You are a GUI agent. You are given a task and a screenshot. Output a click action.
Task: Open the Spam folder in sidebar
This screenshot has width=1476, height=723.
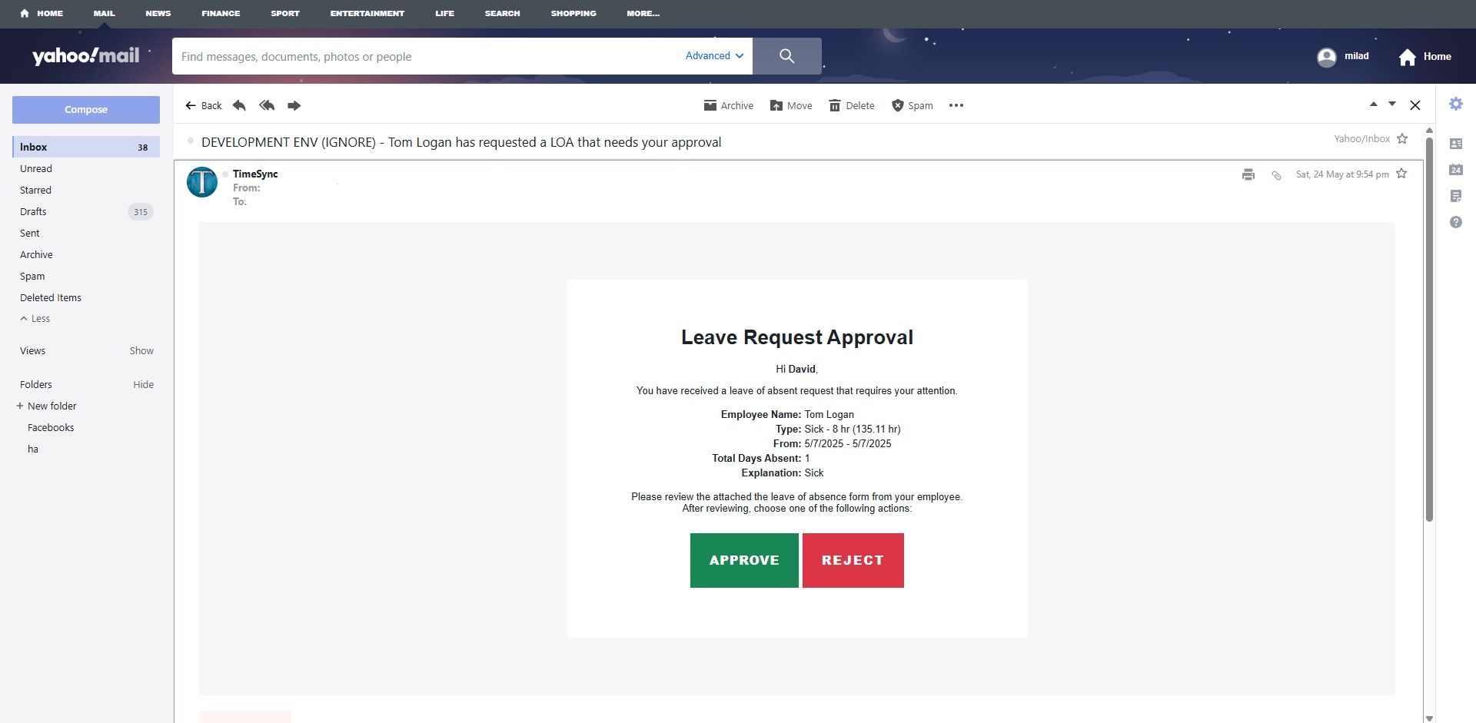tap(32, 276)
